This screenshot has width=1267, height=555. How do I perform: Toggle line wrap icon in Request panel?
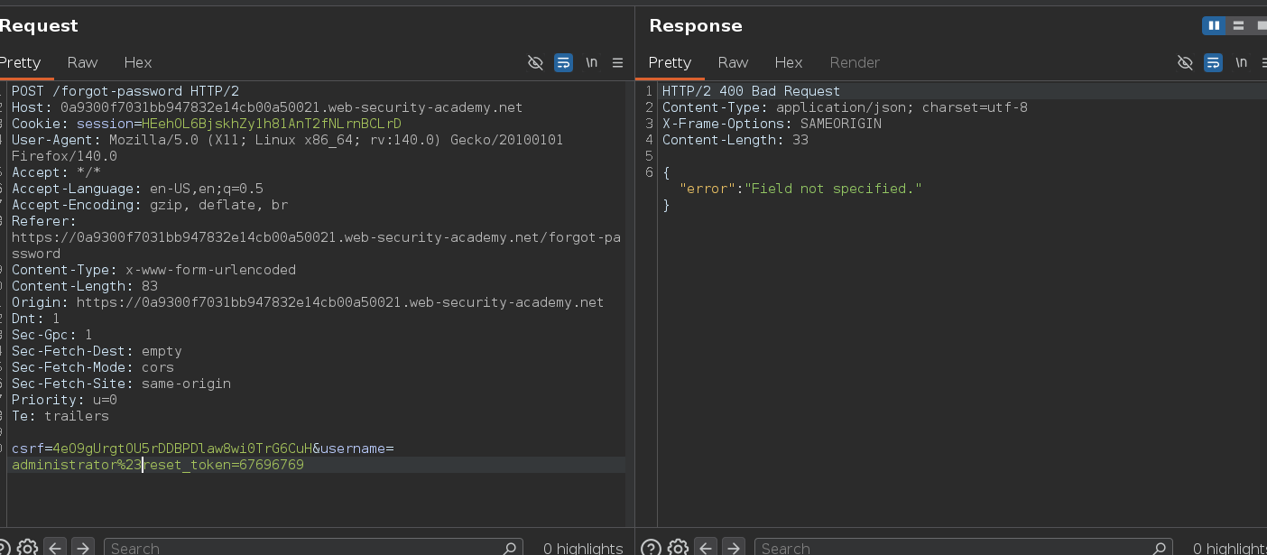click(563, 62)
